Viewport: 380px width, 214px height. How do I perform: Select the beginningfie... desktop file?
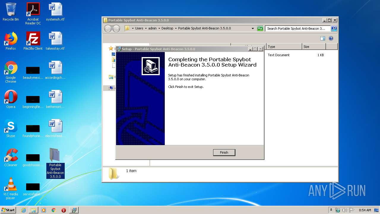click(x=33, y=102)
